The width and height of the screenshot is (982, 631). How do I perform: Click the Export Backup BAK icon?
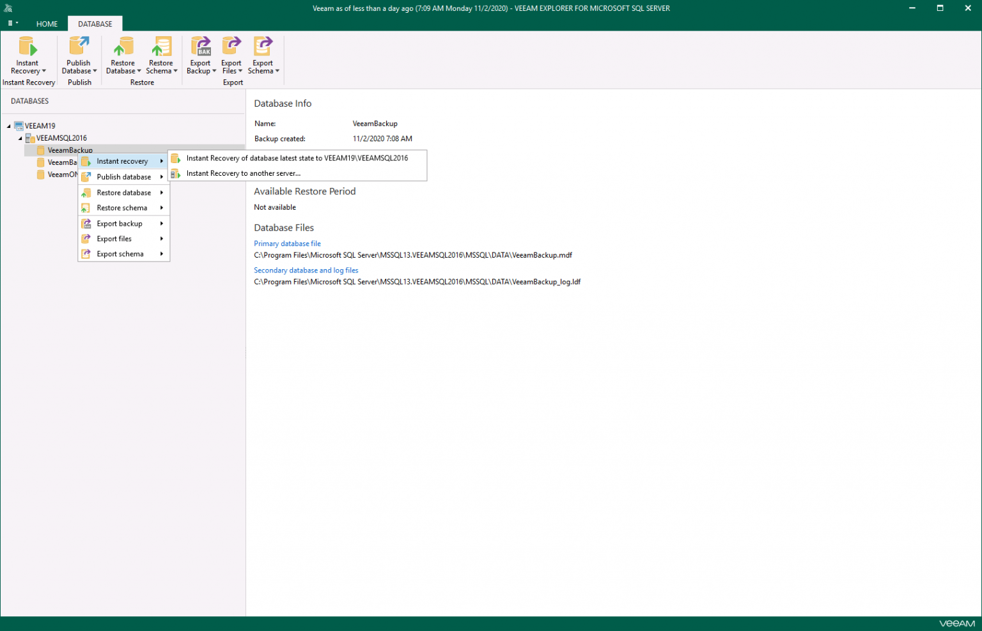point(201,47)
